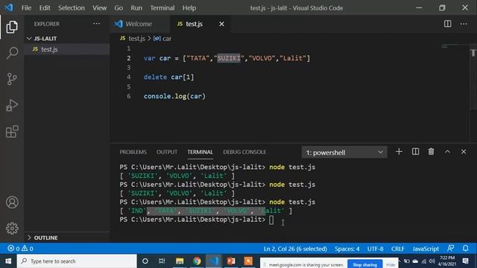Open the Run menu
Image resolution: width=477 pixels, height=268 pixels.
click(x=136, y=8)
